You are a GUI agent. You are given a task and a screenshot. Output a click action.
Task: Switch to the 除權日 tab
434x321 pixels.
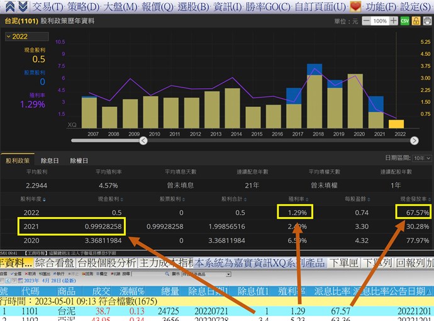point(79,161)
